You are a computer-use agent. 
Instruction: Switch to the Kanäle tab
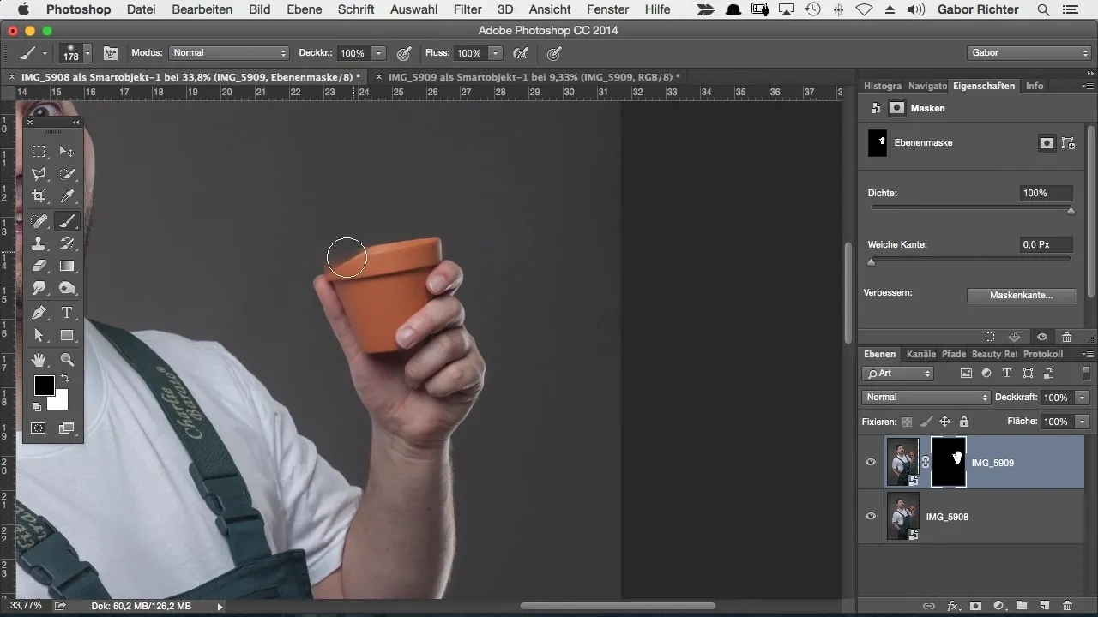921,354
